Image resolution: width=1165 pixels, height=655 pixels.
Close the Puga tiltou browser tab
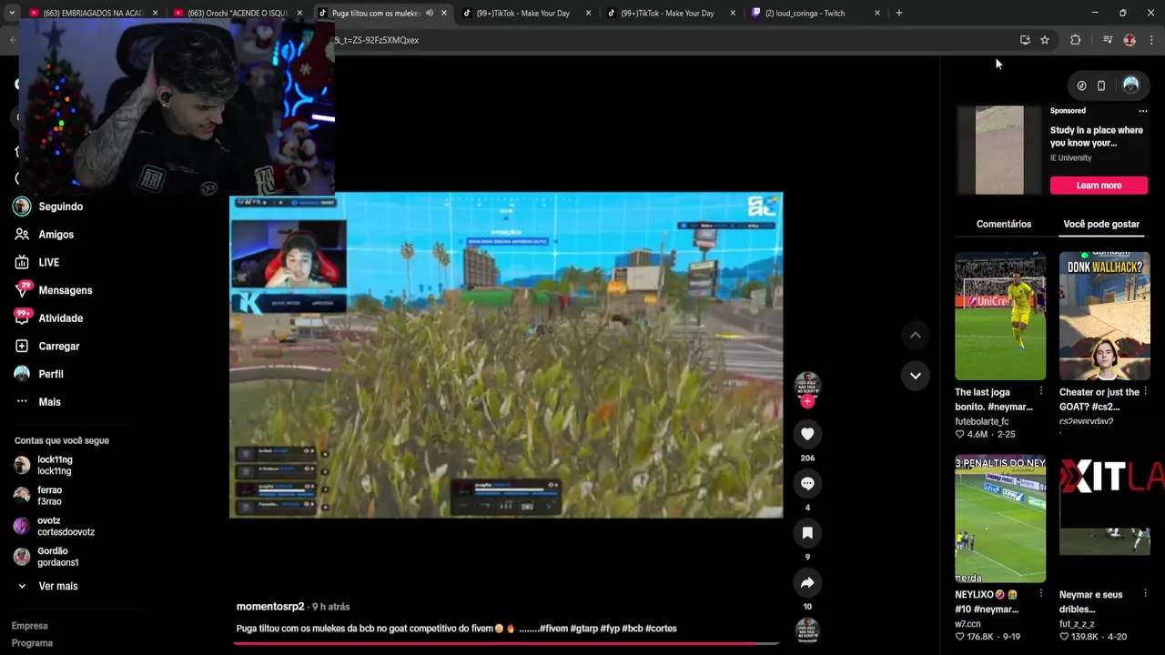click(x=444, y=13)
